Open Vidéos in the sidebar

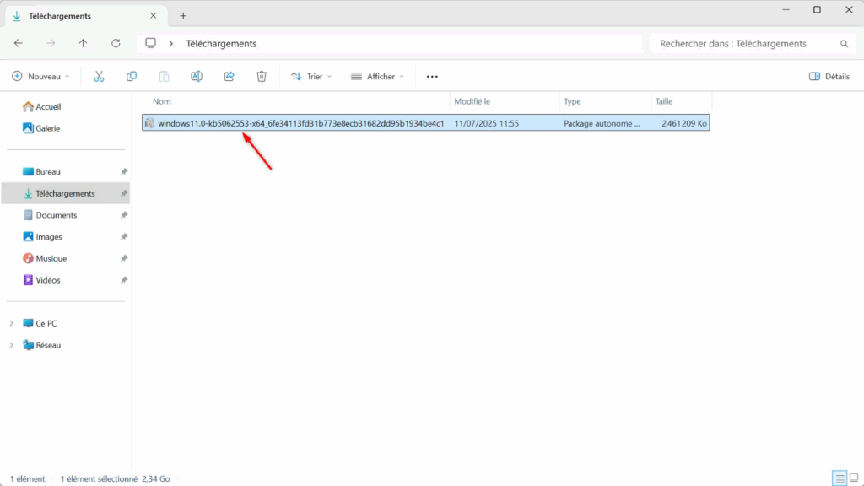(41, 280)
